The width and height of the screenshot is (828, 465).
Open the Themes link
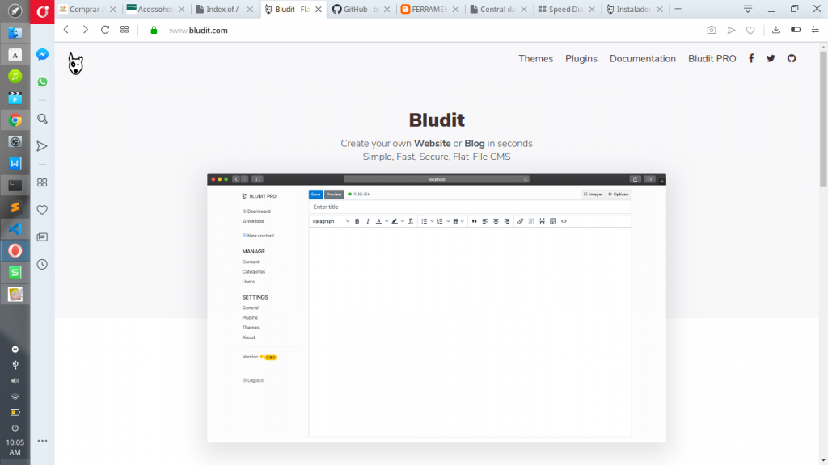coord(535,58)
